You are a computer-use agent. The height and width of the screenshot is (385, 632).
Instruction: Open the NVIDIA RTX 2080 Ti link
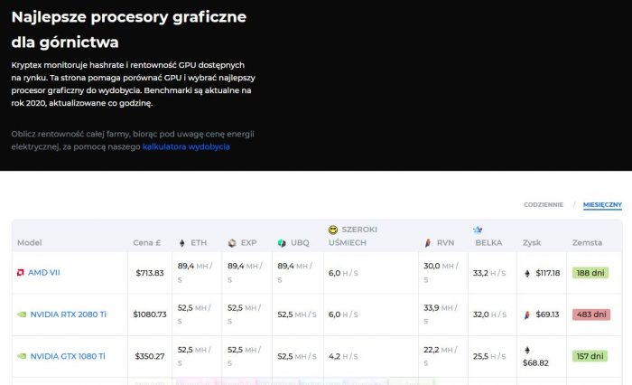tap(68, 315)
